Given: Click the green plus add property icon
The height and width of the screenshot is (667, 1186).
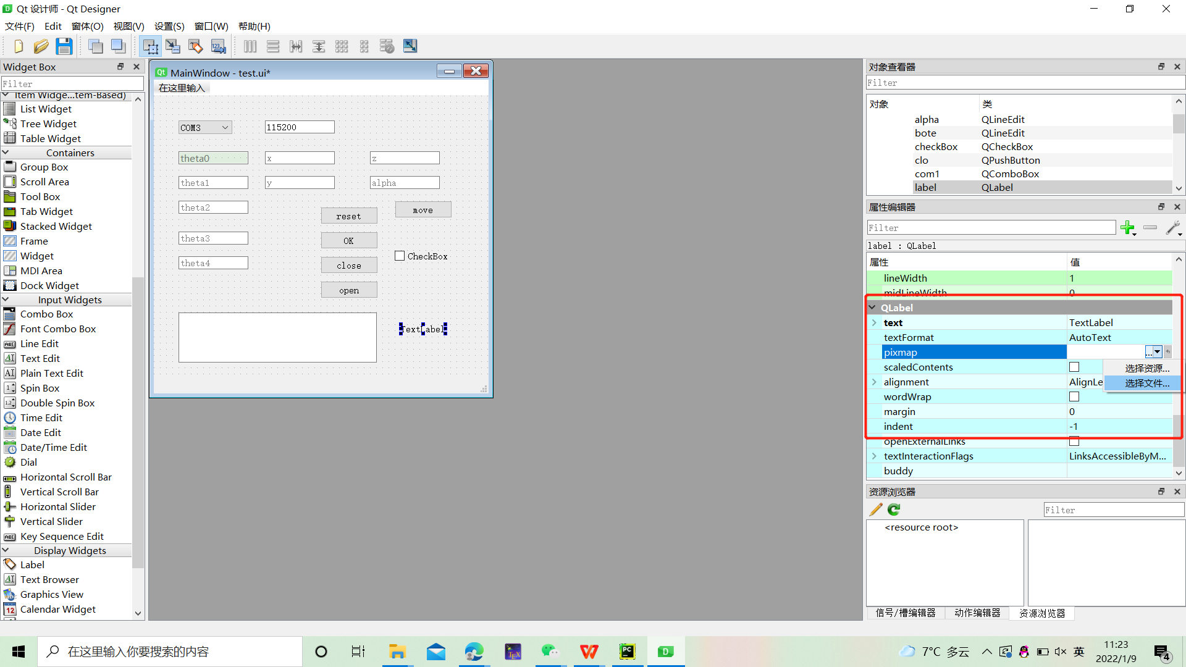Looking at the screenshot, I should [1127, 228].
